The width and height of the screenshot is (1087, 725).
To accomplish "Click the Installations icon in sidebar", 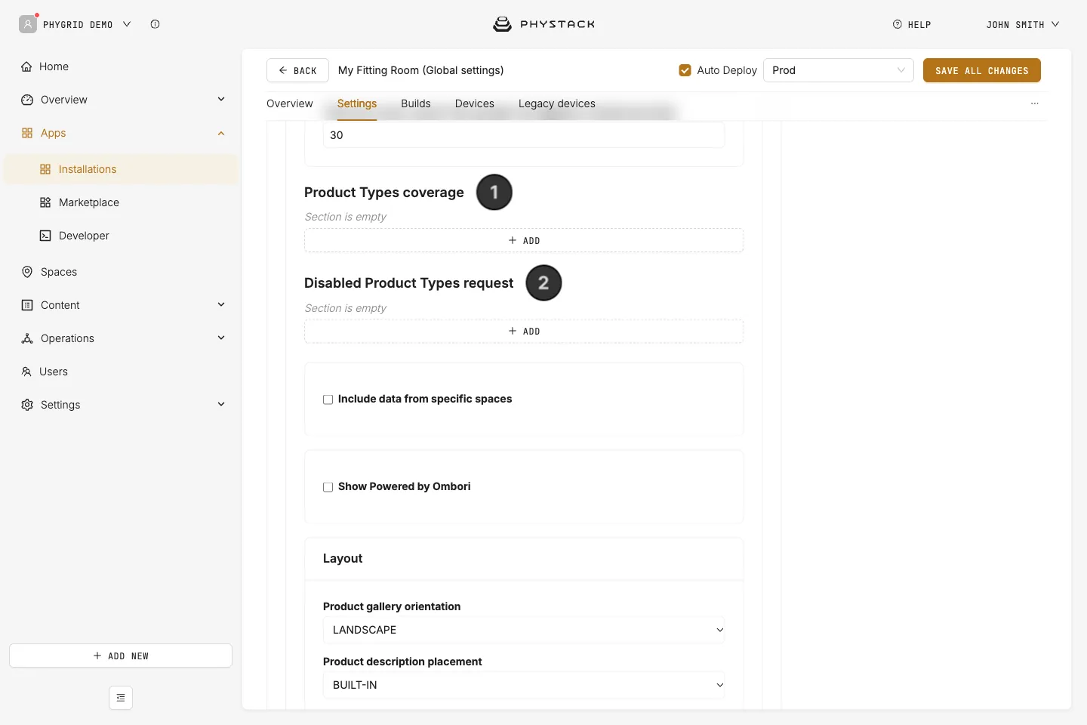I will coord(45,169).
